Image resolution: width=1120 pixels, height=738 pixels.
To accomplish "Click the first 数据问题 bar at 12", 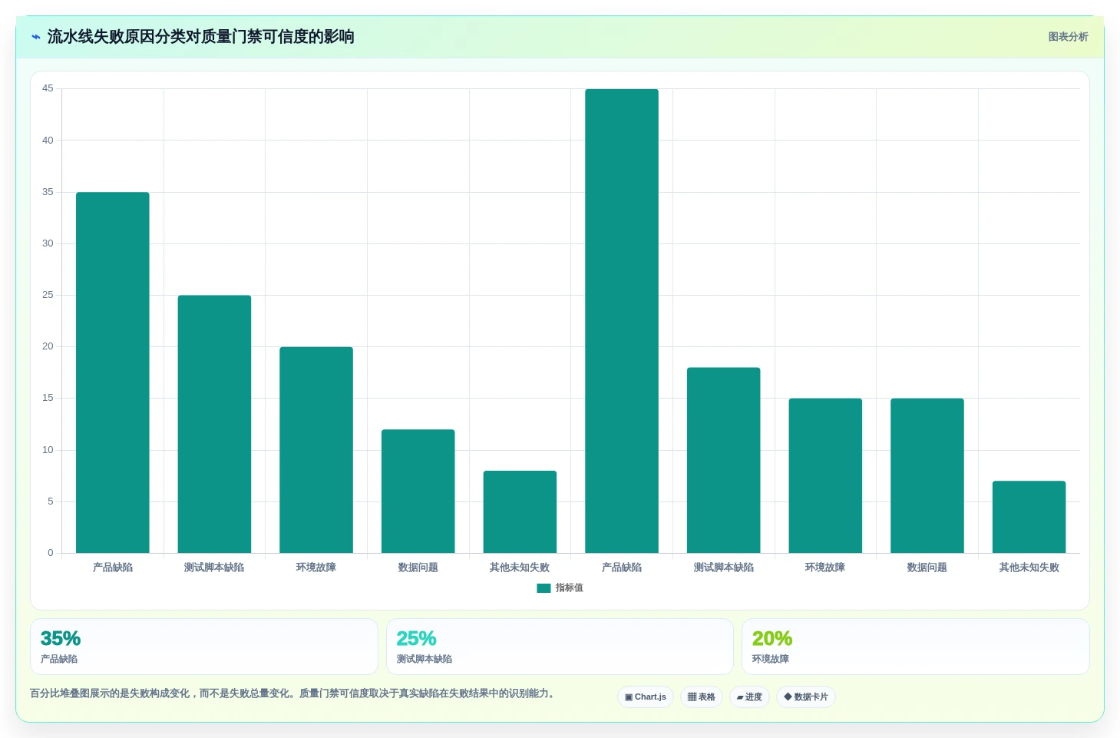I will (418, 491).
